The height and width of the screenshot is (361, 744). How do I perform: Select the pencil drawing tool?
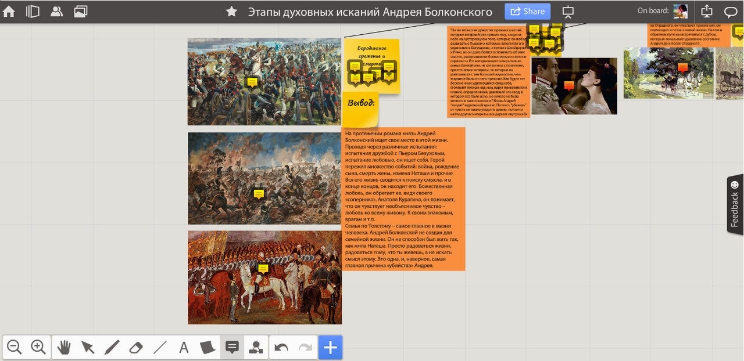(112, 348)
